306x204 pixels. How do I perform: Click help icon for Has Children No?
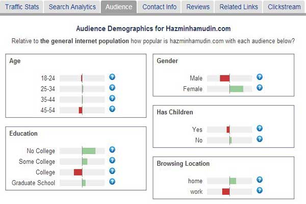click(x=260, y=139)
